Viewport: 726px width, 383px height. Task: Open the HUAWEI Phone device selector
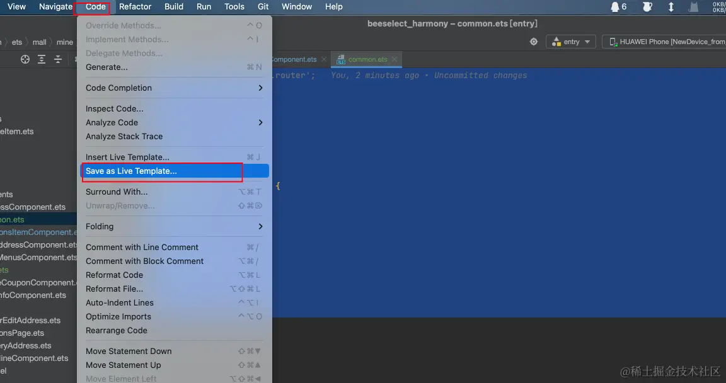point(664,42)
